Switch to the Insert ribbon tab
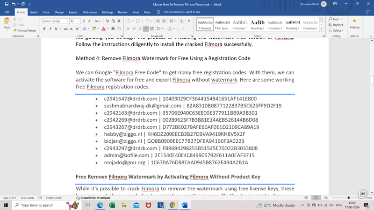Viewport: 374px width, 210px height. point(34,12)
